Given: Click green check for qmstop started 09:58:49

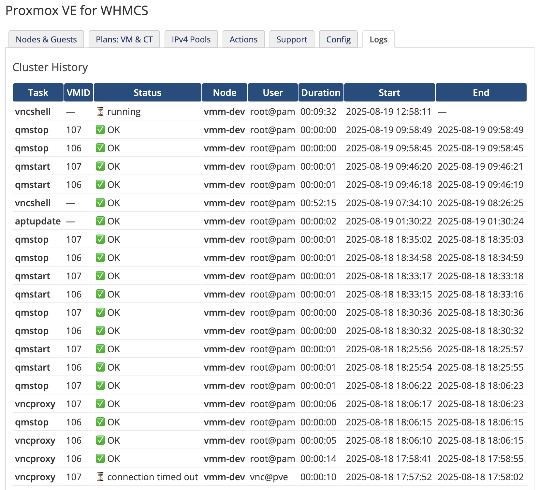Looking at the screenshot, I should coord(100,130).
